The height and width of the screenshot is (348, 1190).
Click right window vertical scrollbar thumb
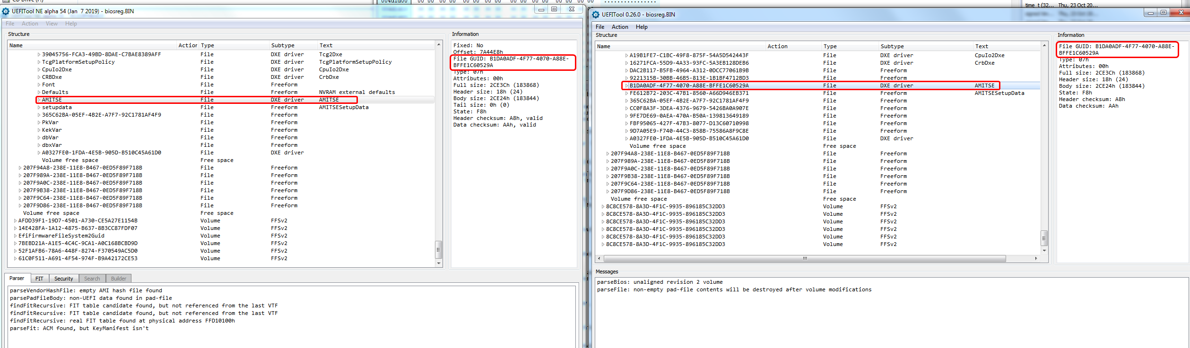coord(1044,238)
